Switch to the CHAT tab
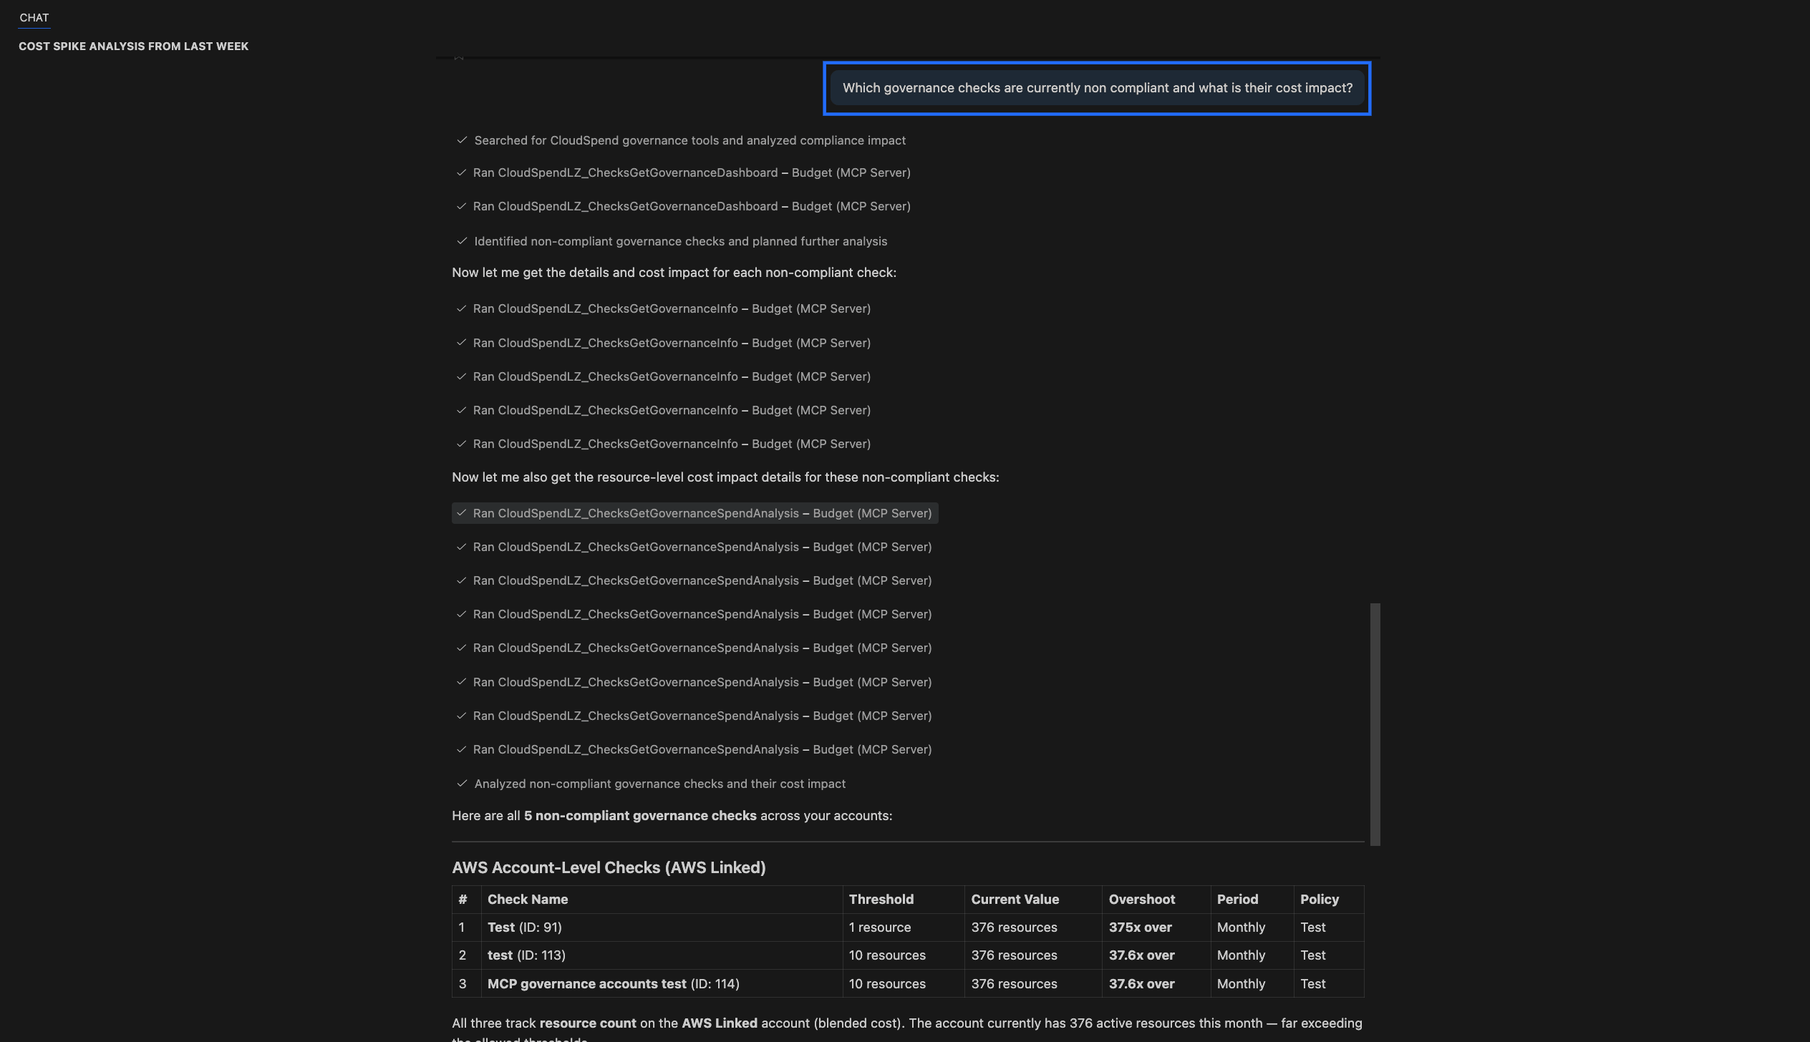This screenshot has width=1810, height=1042. point(34,18)
